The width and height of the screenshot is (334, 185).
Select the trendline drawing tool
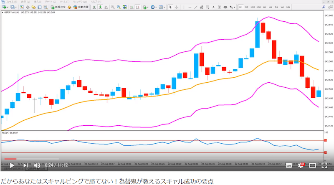pos(196,7)
